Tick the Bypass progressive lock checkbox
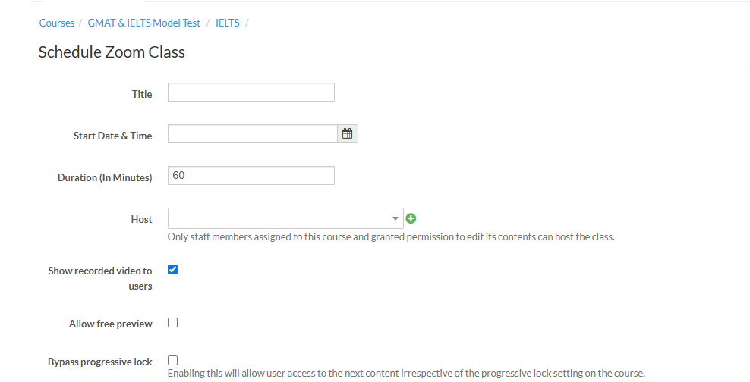The image size is (750, 382). pyautogui.click(x=172, y=360)
